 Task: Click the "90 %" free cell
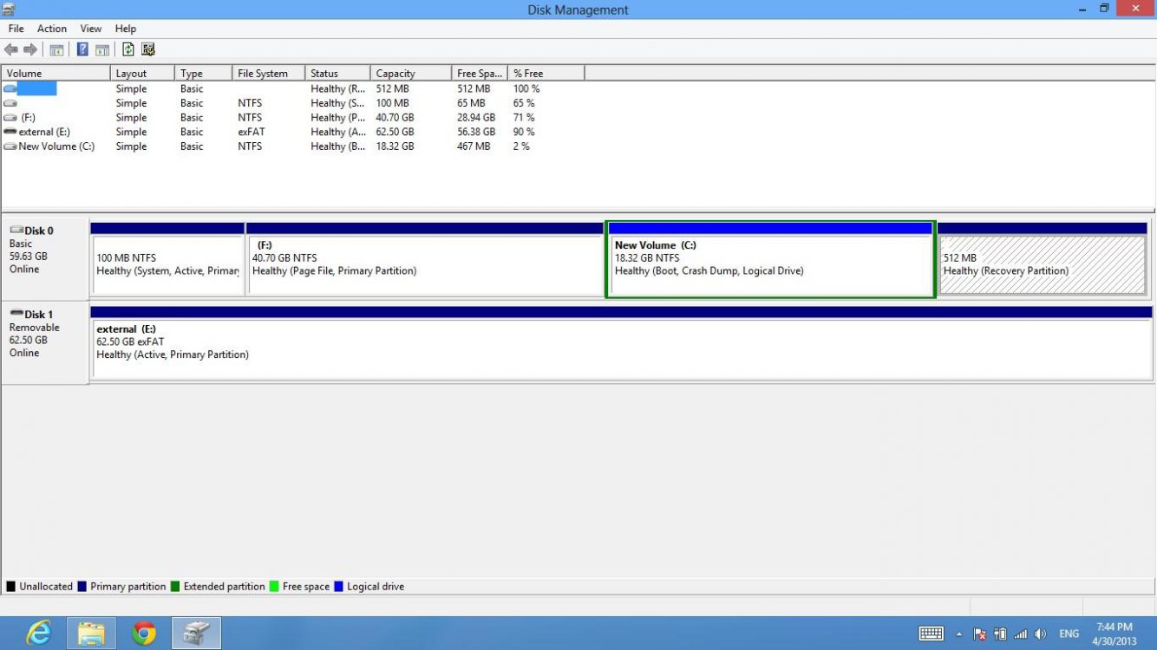coord(524,132)
